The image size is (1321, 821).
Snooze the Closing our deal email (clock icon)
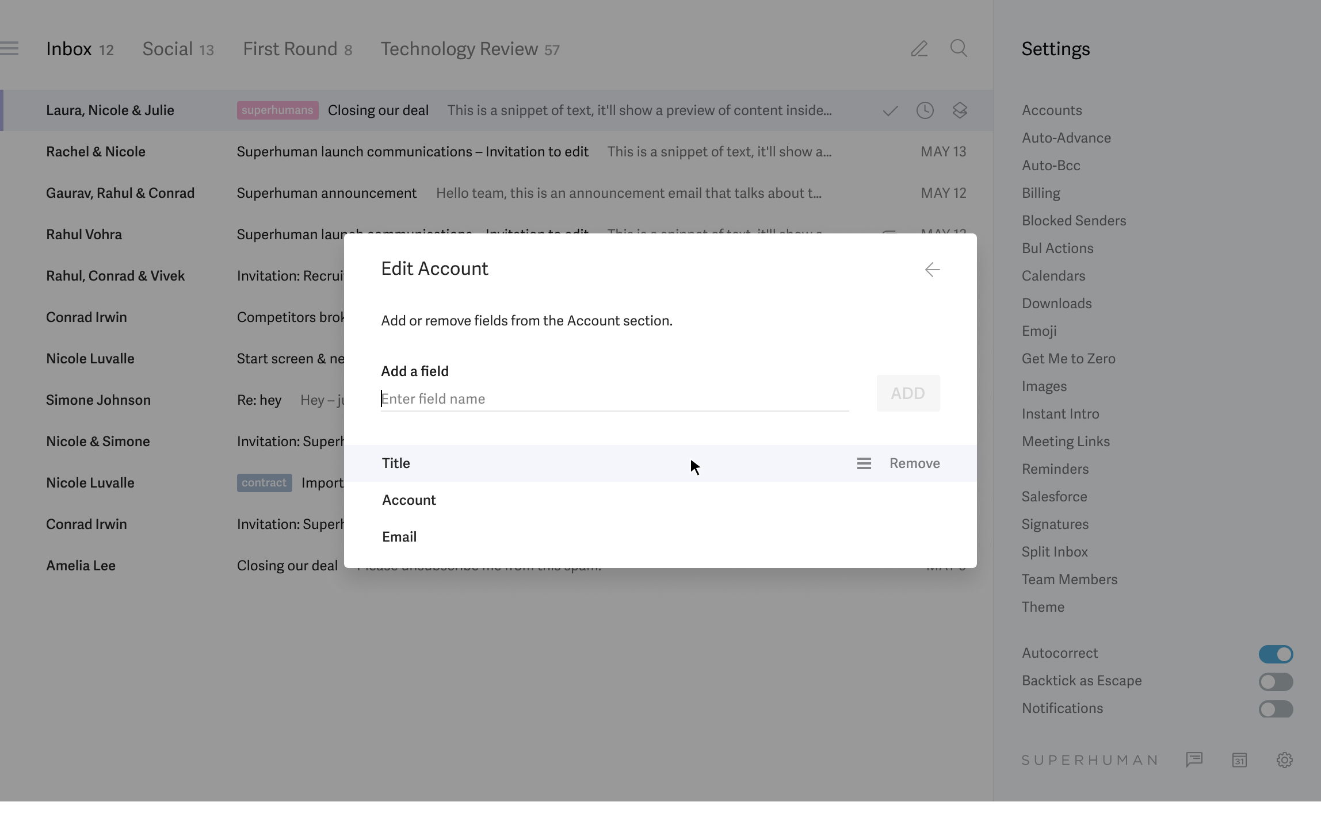(x=925, y=110)
